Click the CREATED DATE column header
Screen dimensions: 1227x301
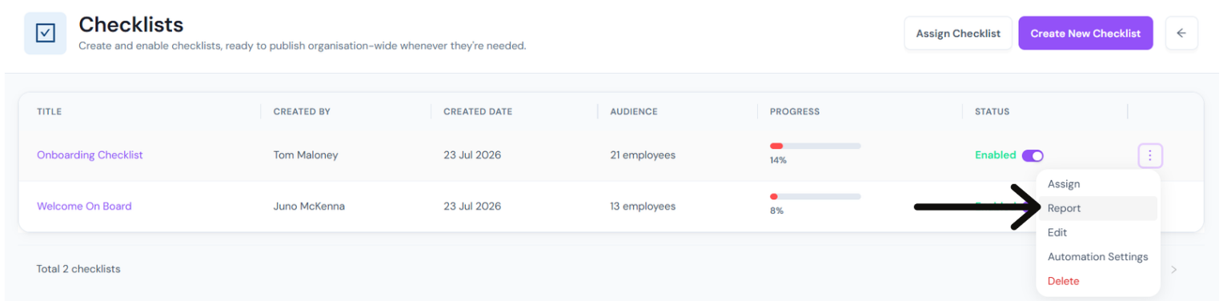[x=478, y=112]
